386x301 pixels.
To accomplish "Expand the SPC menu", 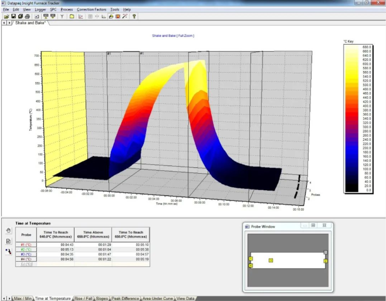I will point(53,10).
